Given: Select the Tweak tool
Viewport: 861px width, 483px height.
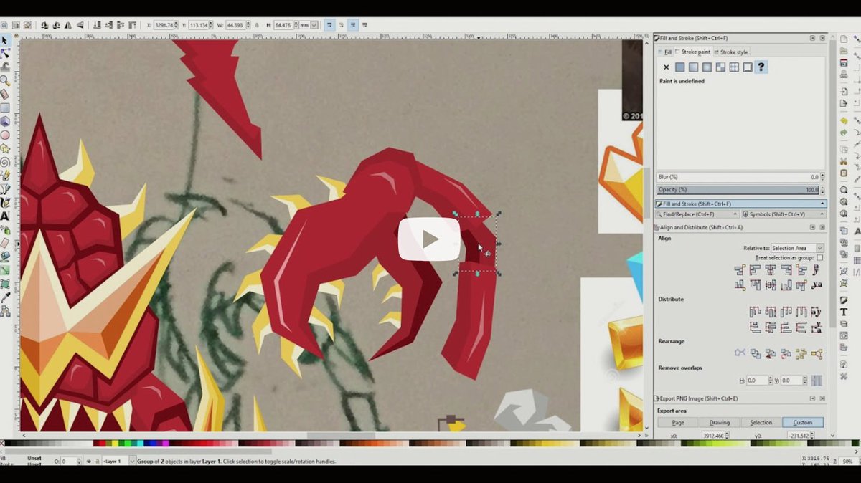Looking at the screenshot, I should 5,67.
